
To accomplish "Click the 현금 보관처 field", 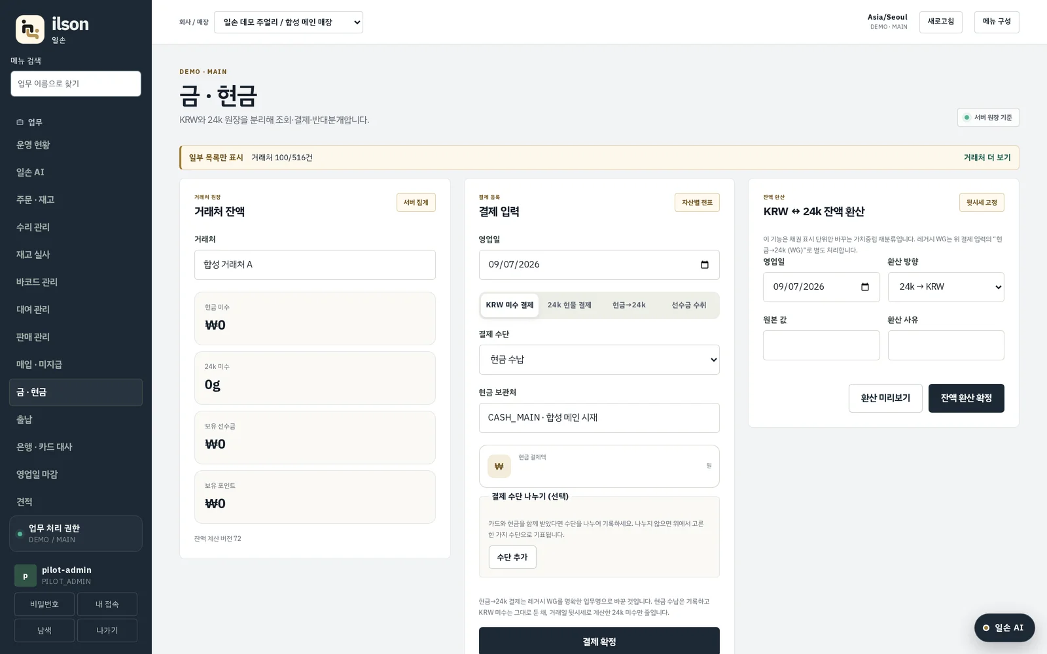I will click(x=599, y=418).
